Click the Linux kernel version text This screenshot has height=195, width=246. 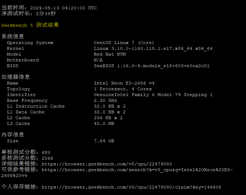tap(153, 48)
